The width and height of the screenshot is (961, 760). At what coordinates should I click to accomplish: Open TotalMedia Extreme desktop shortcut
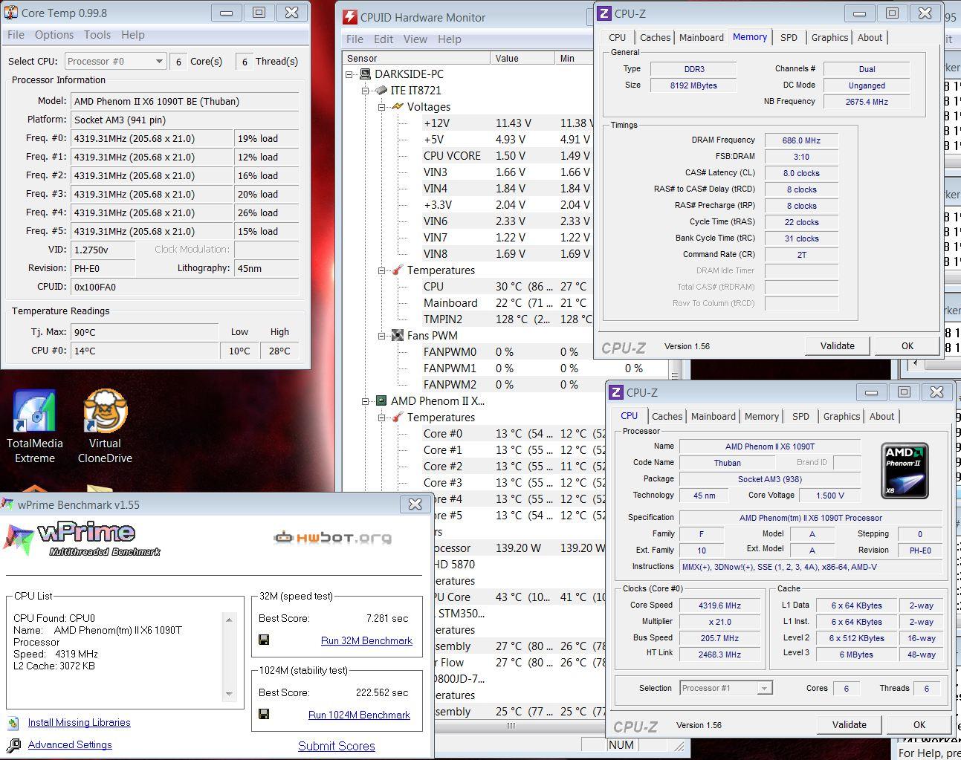(x=34, y=426)
